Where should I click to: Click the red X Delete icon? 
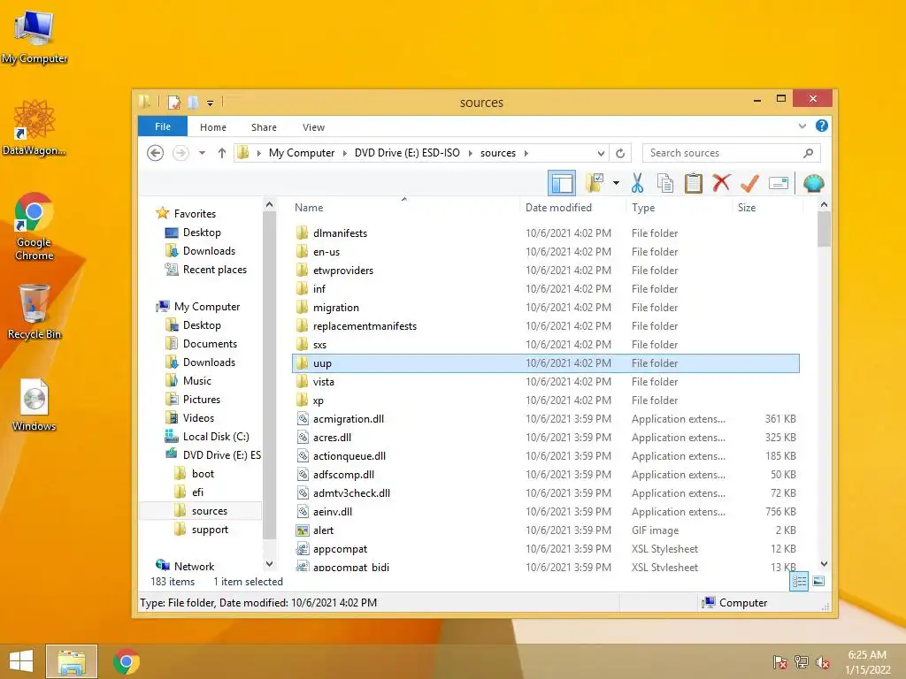point(721,183)
